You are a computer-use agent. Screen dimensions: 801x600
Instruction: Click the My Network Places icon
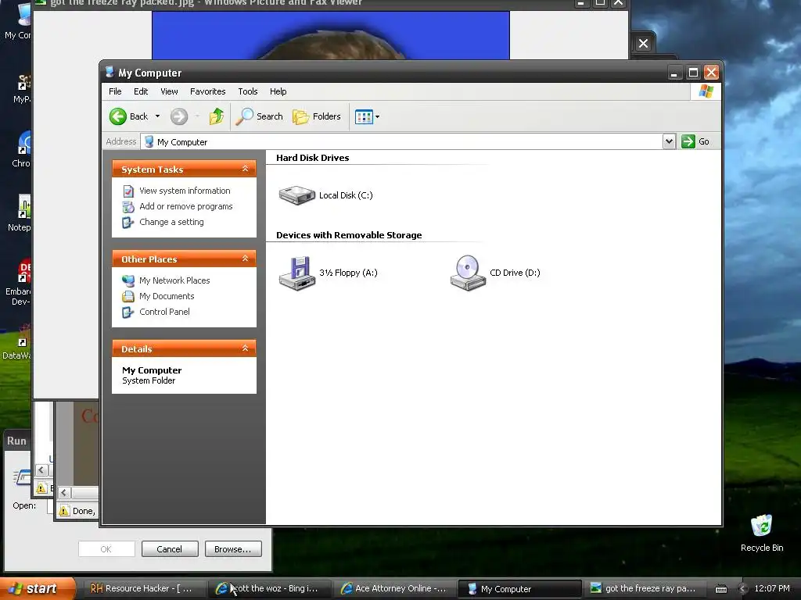click(x=128, y=280)
